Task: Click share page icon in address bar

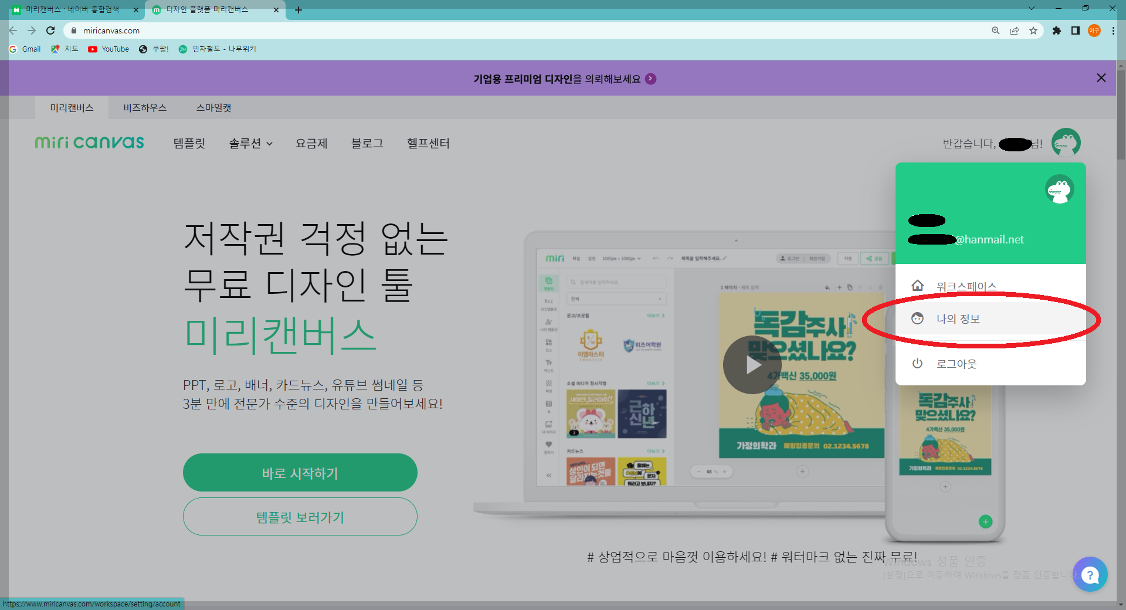Action: coord(1015,30)
